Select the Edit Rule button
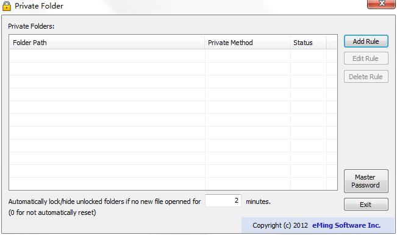Image resolution: width=397 pixels, height=235 pixels. tap(366, 58)
